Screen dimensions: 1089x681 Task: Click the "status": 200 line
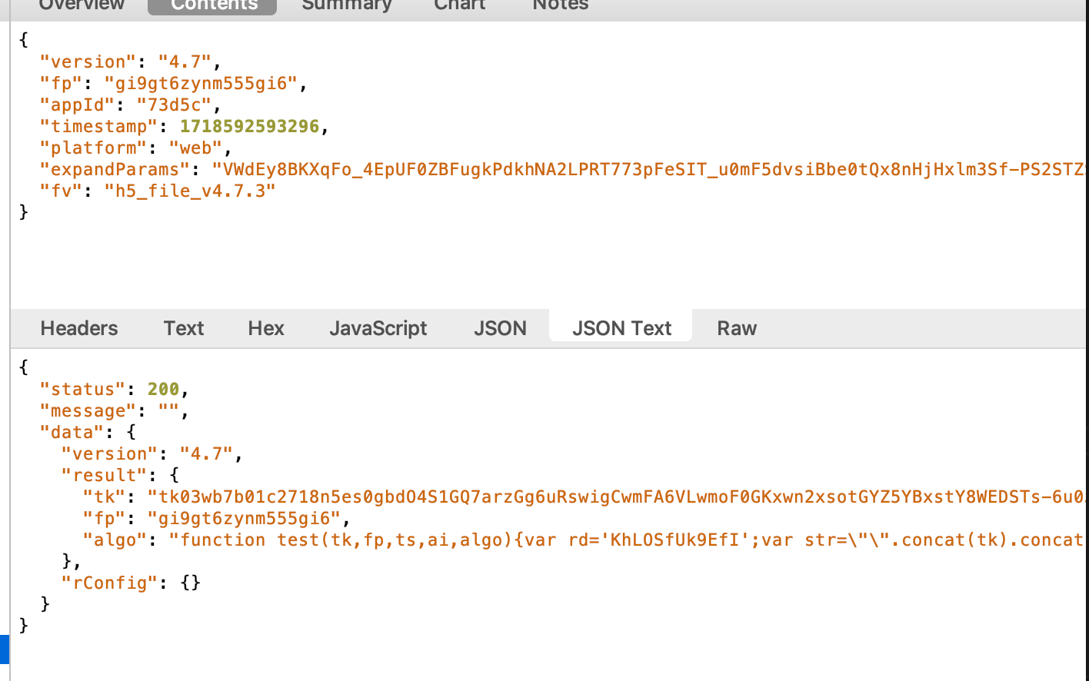click(x=114, y=389)
